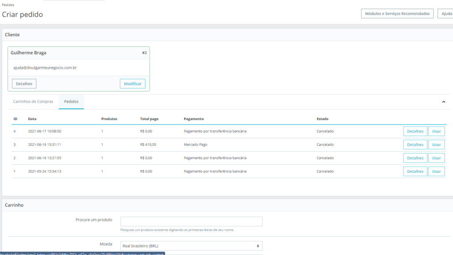453x255 pixels.
Task: Collapse the customer orders panel chevron
Action: click(443, 102)
